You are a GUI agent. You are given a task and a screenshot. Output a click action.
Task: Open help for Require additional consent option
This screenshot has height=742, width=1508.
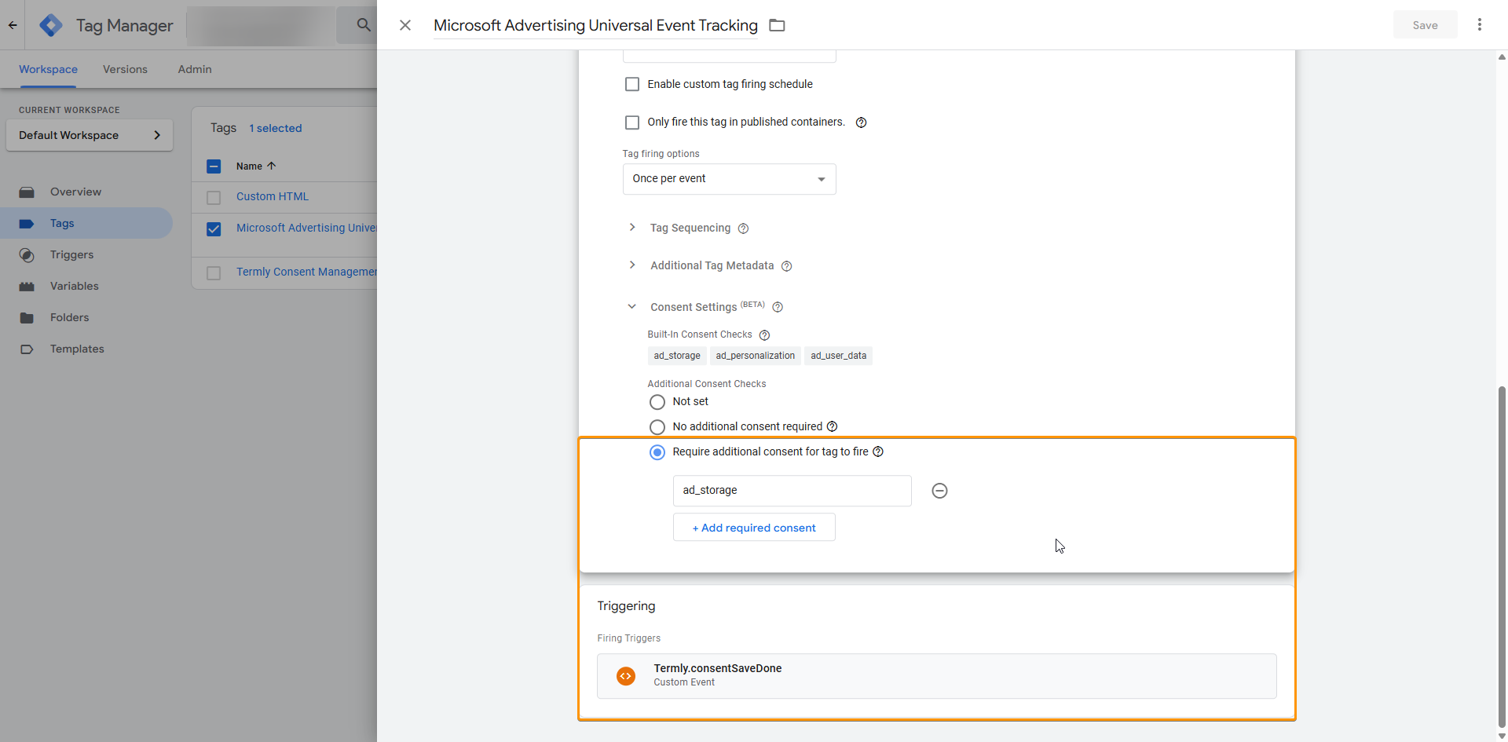click(878, 451)
